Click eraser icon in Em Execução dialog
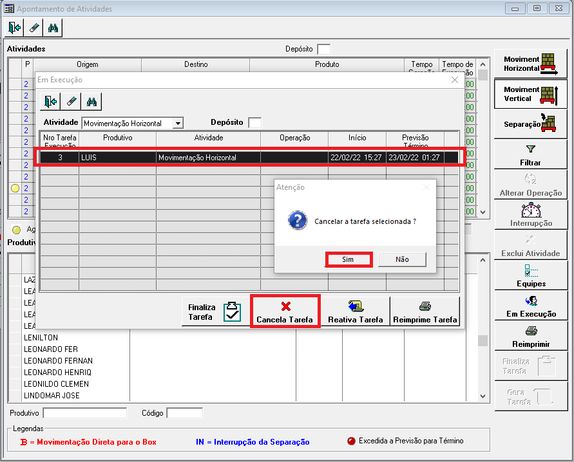The width and height of the screenshot is (574, 462). [71, 102]
